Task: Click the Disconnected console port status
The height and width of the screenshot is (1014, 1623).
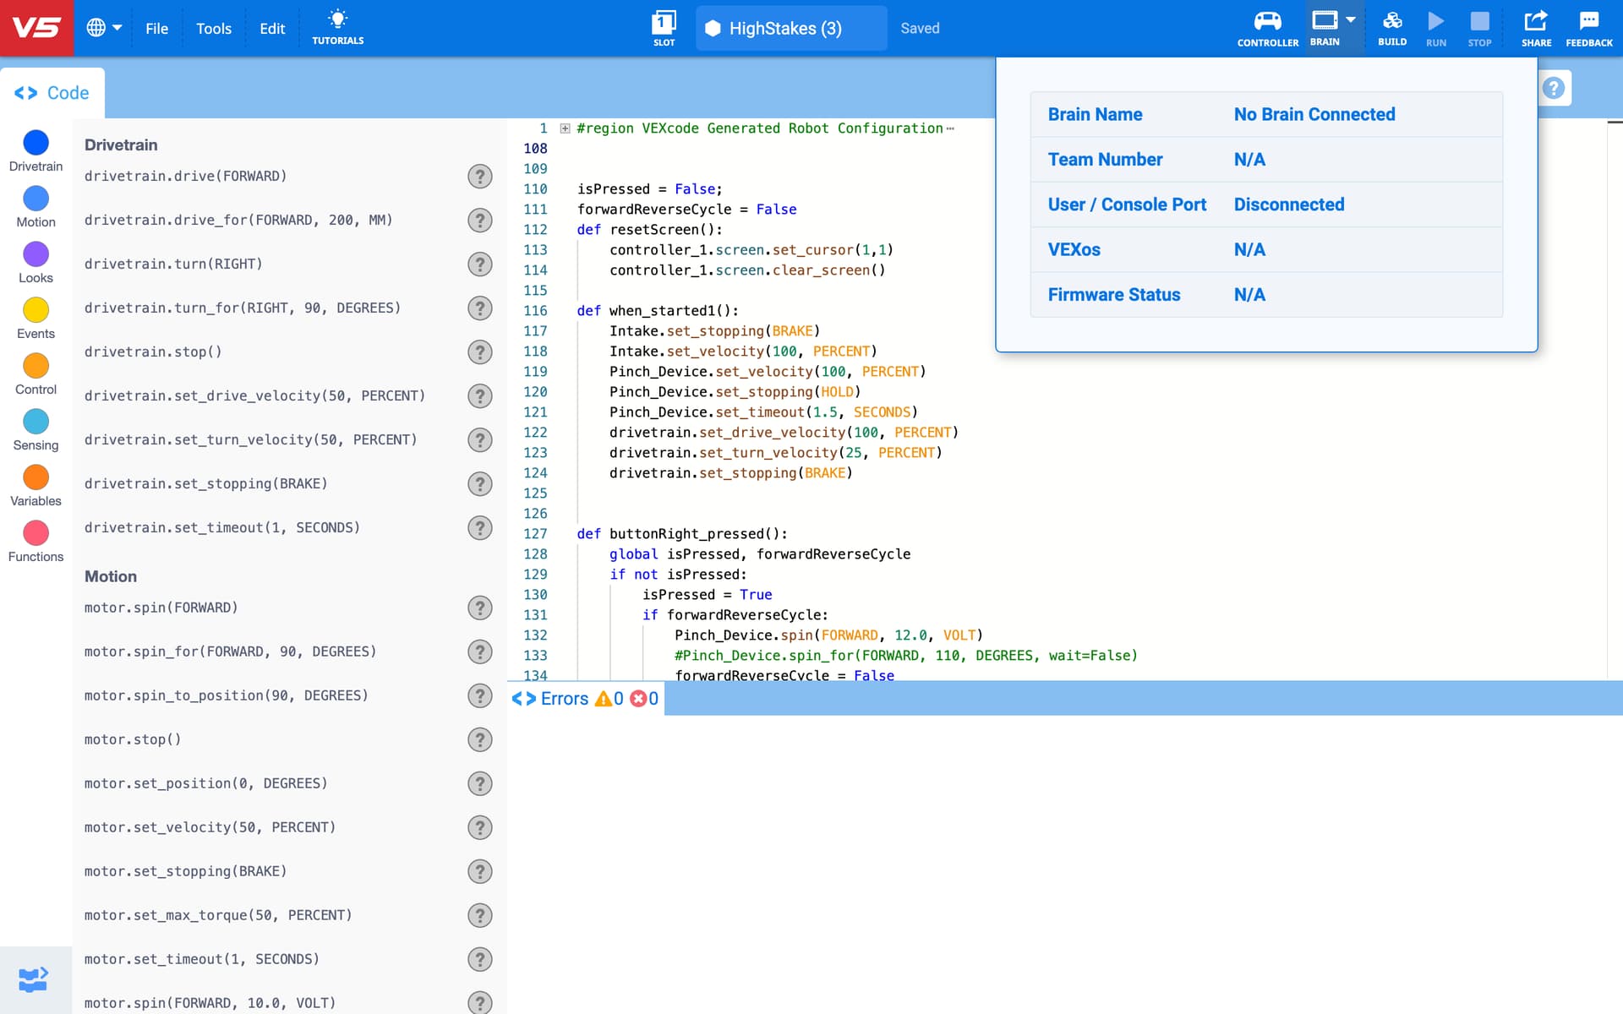Action: tap(1289, 204)
